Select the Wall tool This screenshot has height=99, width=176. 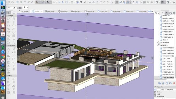click(x=9, y=19)
